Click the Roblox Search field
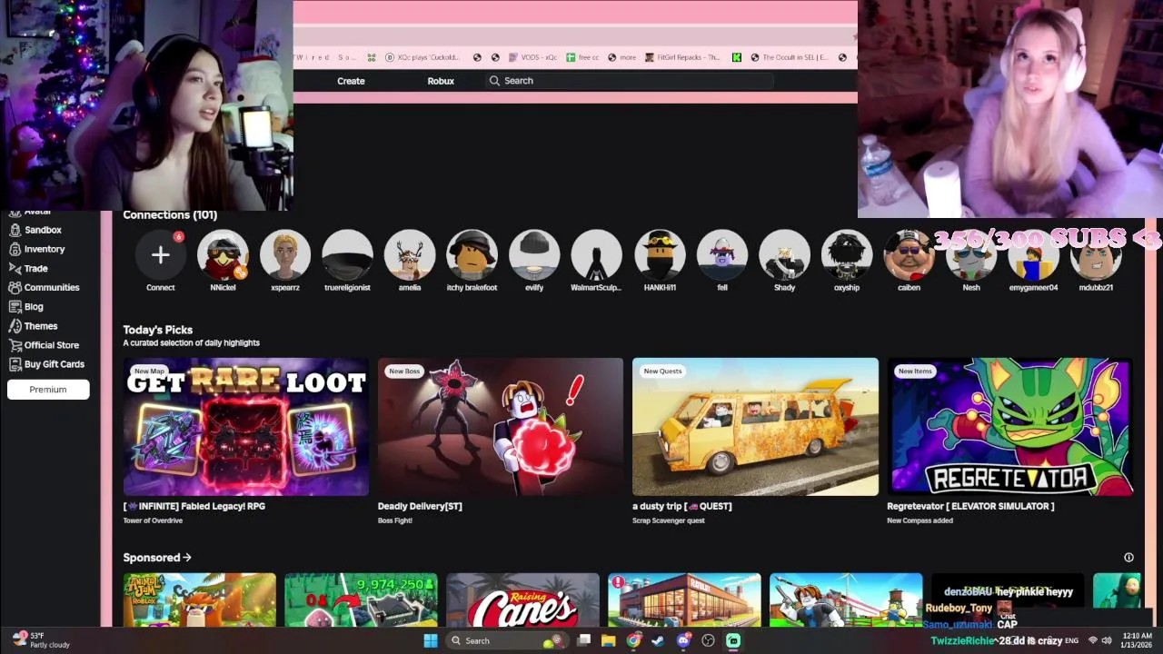The image size is (1163, 654). 630,81
